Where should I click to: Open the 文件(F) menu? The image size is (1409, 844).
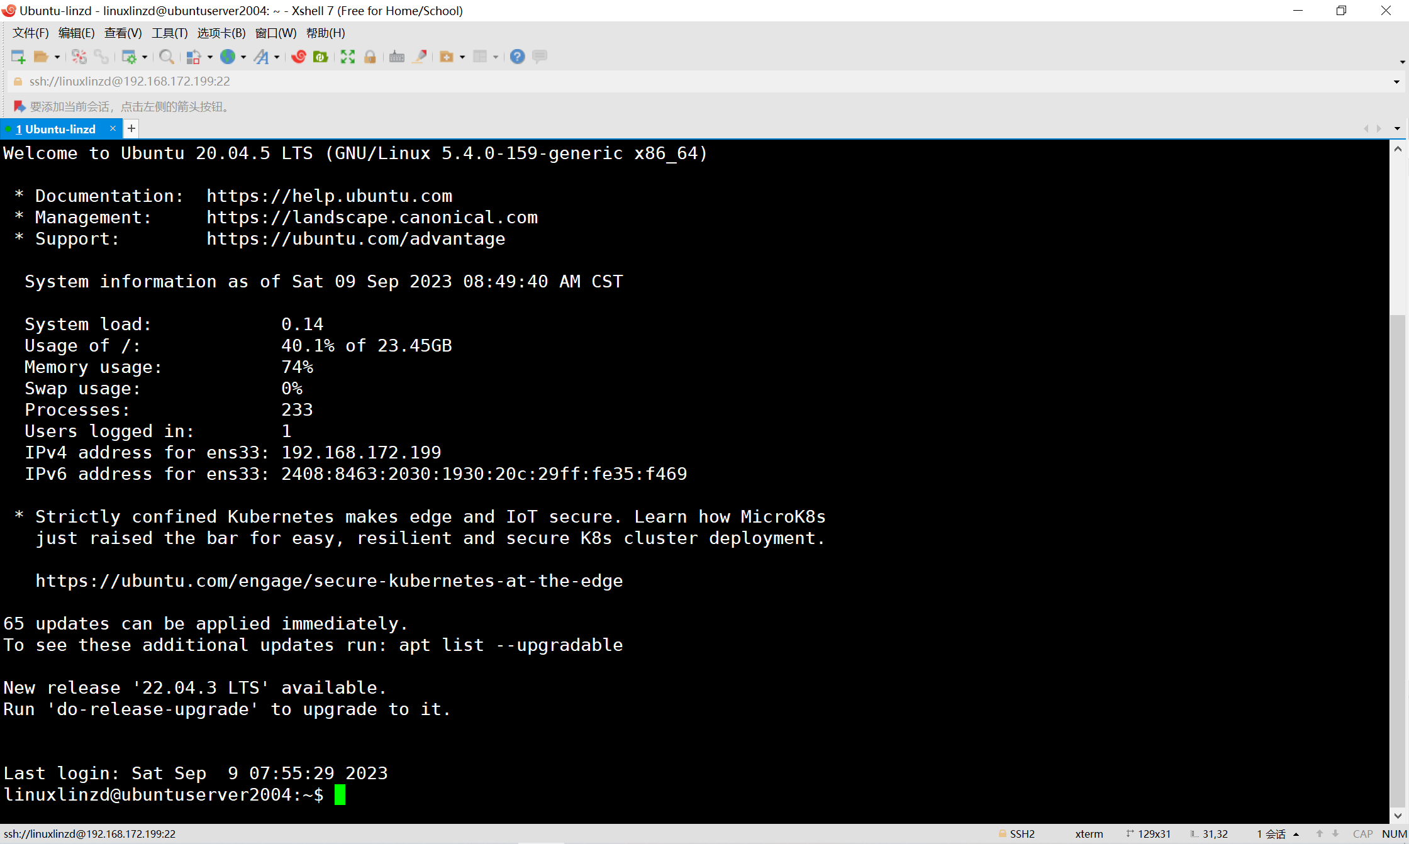30,33
